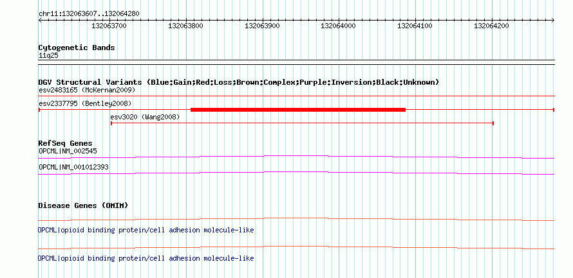The height and width of the screenshot is (278, 573).
Task: Click the magenta NM_002545 gene line
Action: pos(296,157)
